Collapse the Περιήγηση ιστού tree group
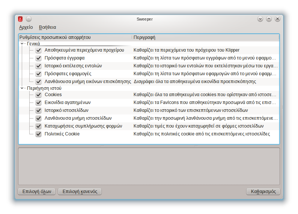This screenshot has width=298, height=214. (x=22, y=88)
